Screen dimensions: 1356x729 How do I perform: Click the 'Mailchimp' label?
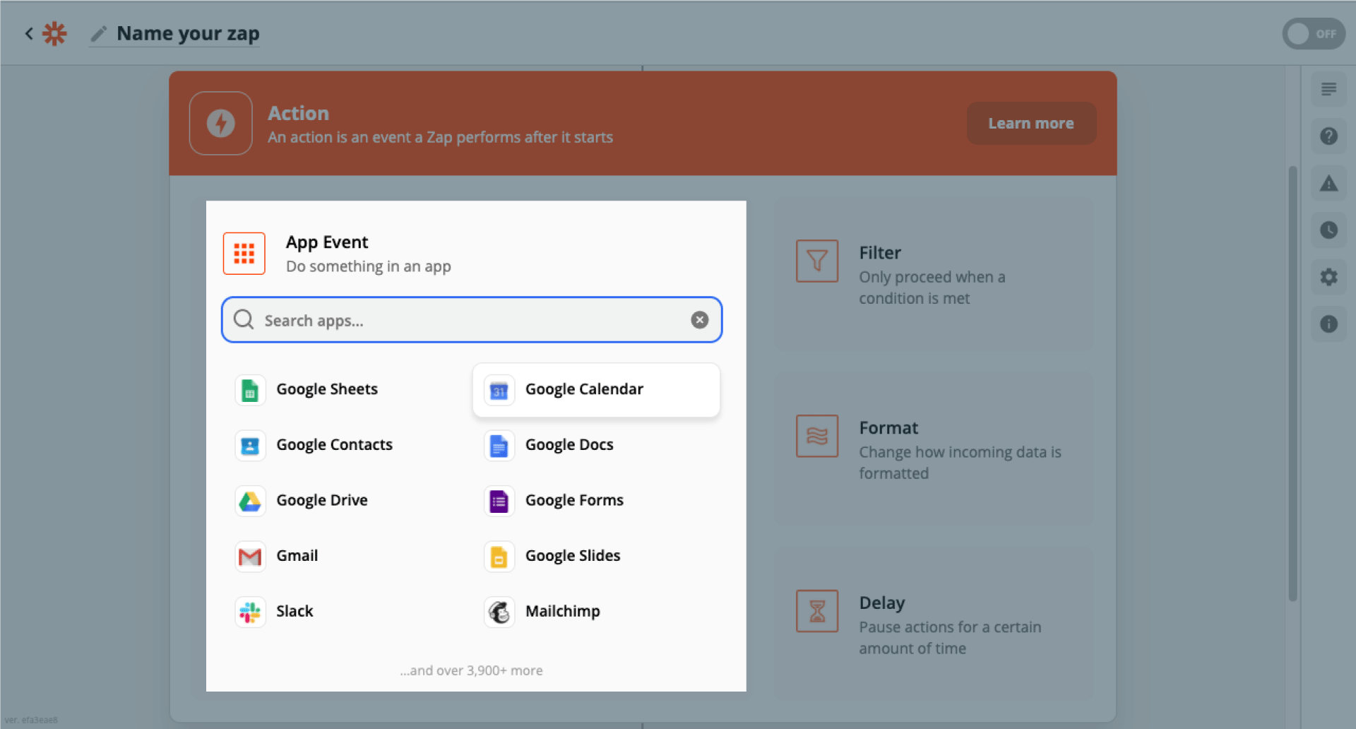point(563,611)
